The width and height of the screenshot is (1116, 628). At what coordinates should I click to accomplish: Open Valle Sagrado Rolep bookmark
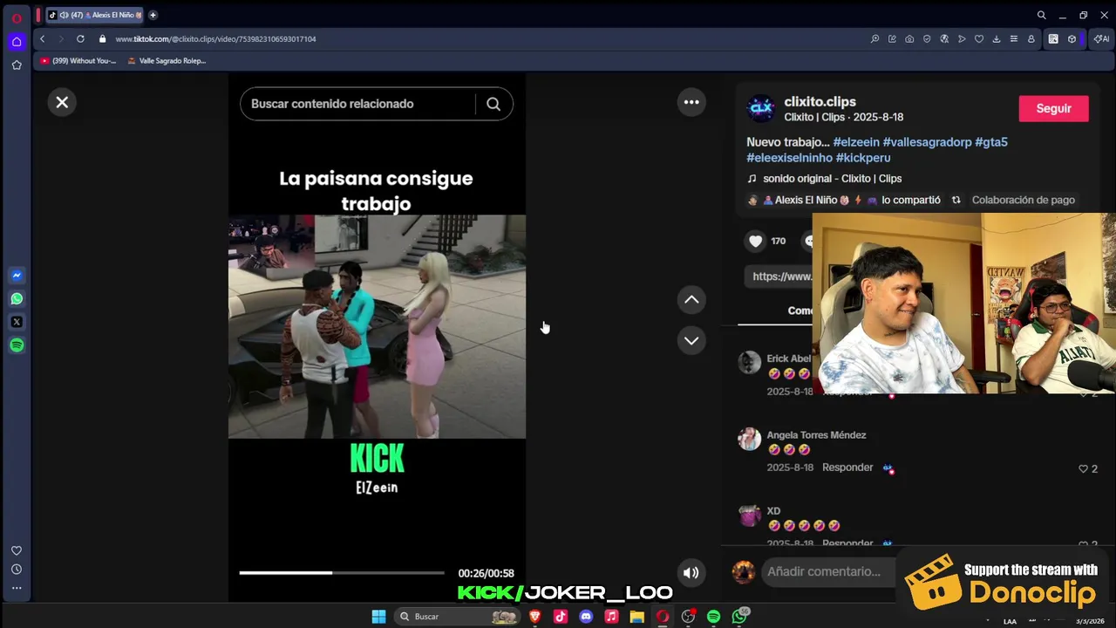pyautogui.click(x=166, y=60)
